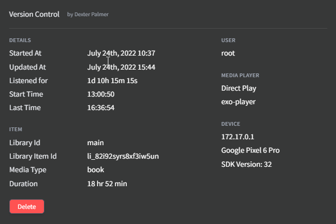
Task: Click the Google Pixel 6 Pro device name
Action: [250, 151]
